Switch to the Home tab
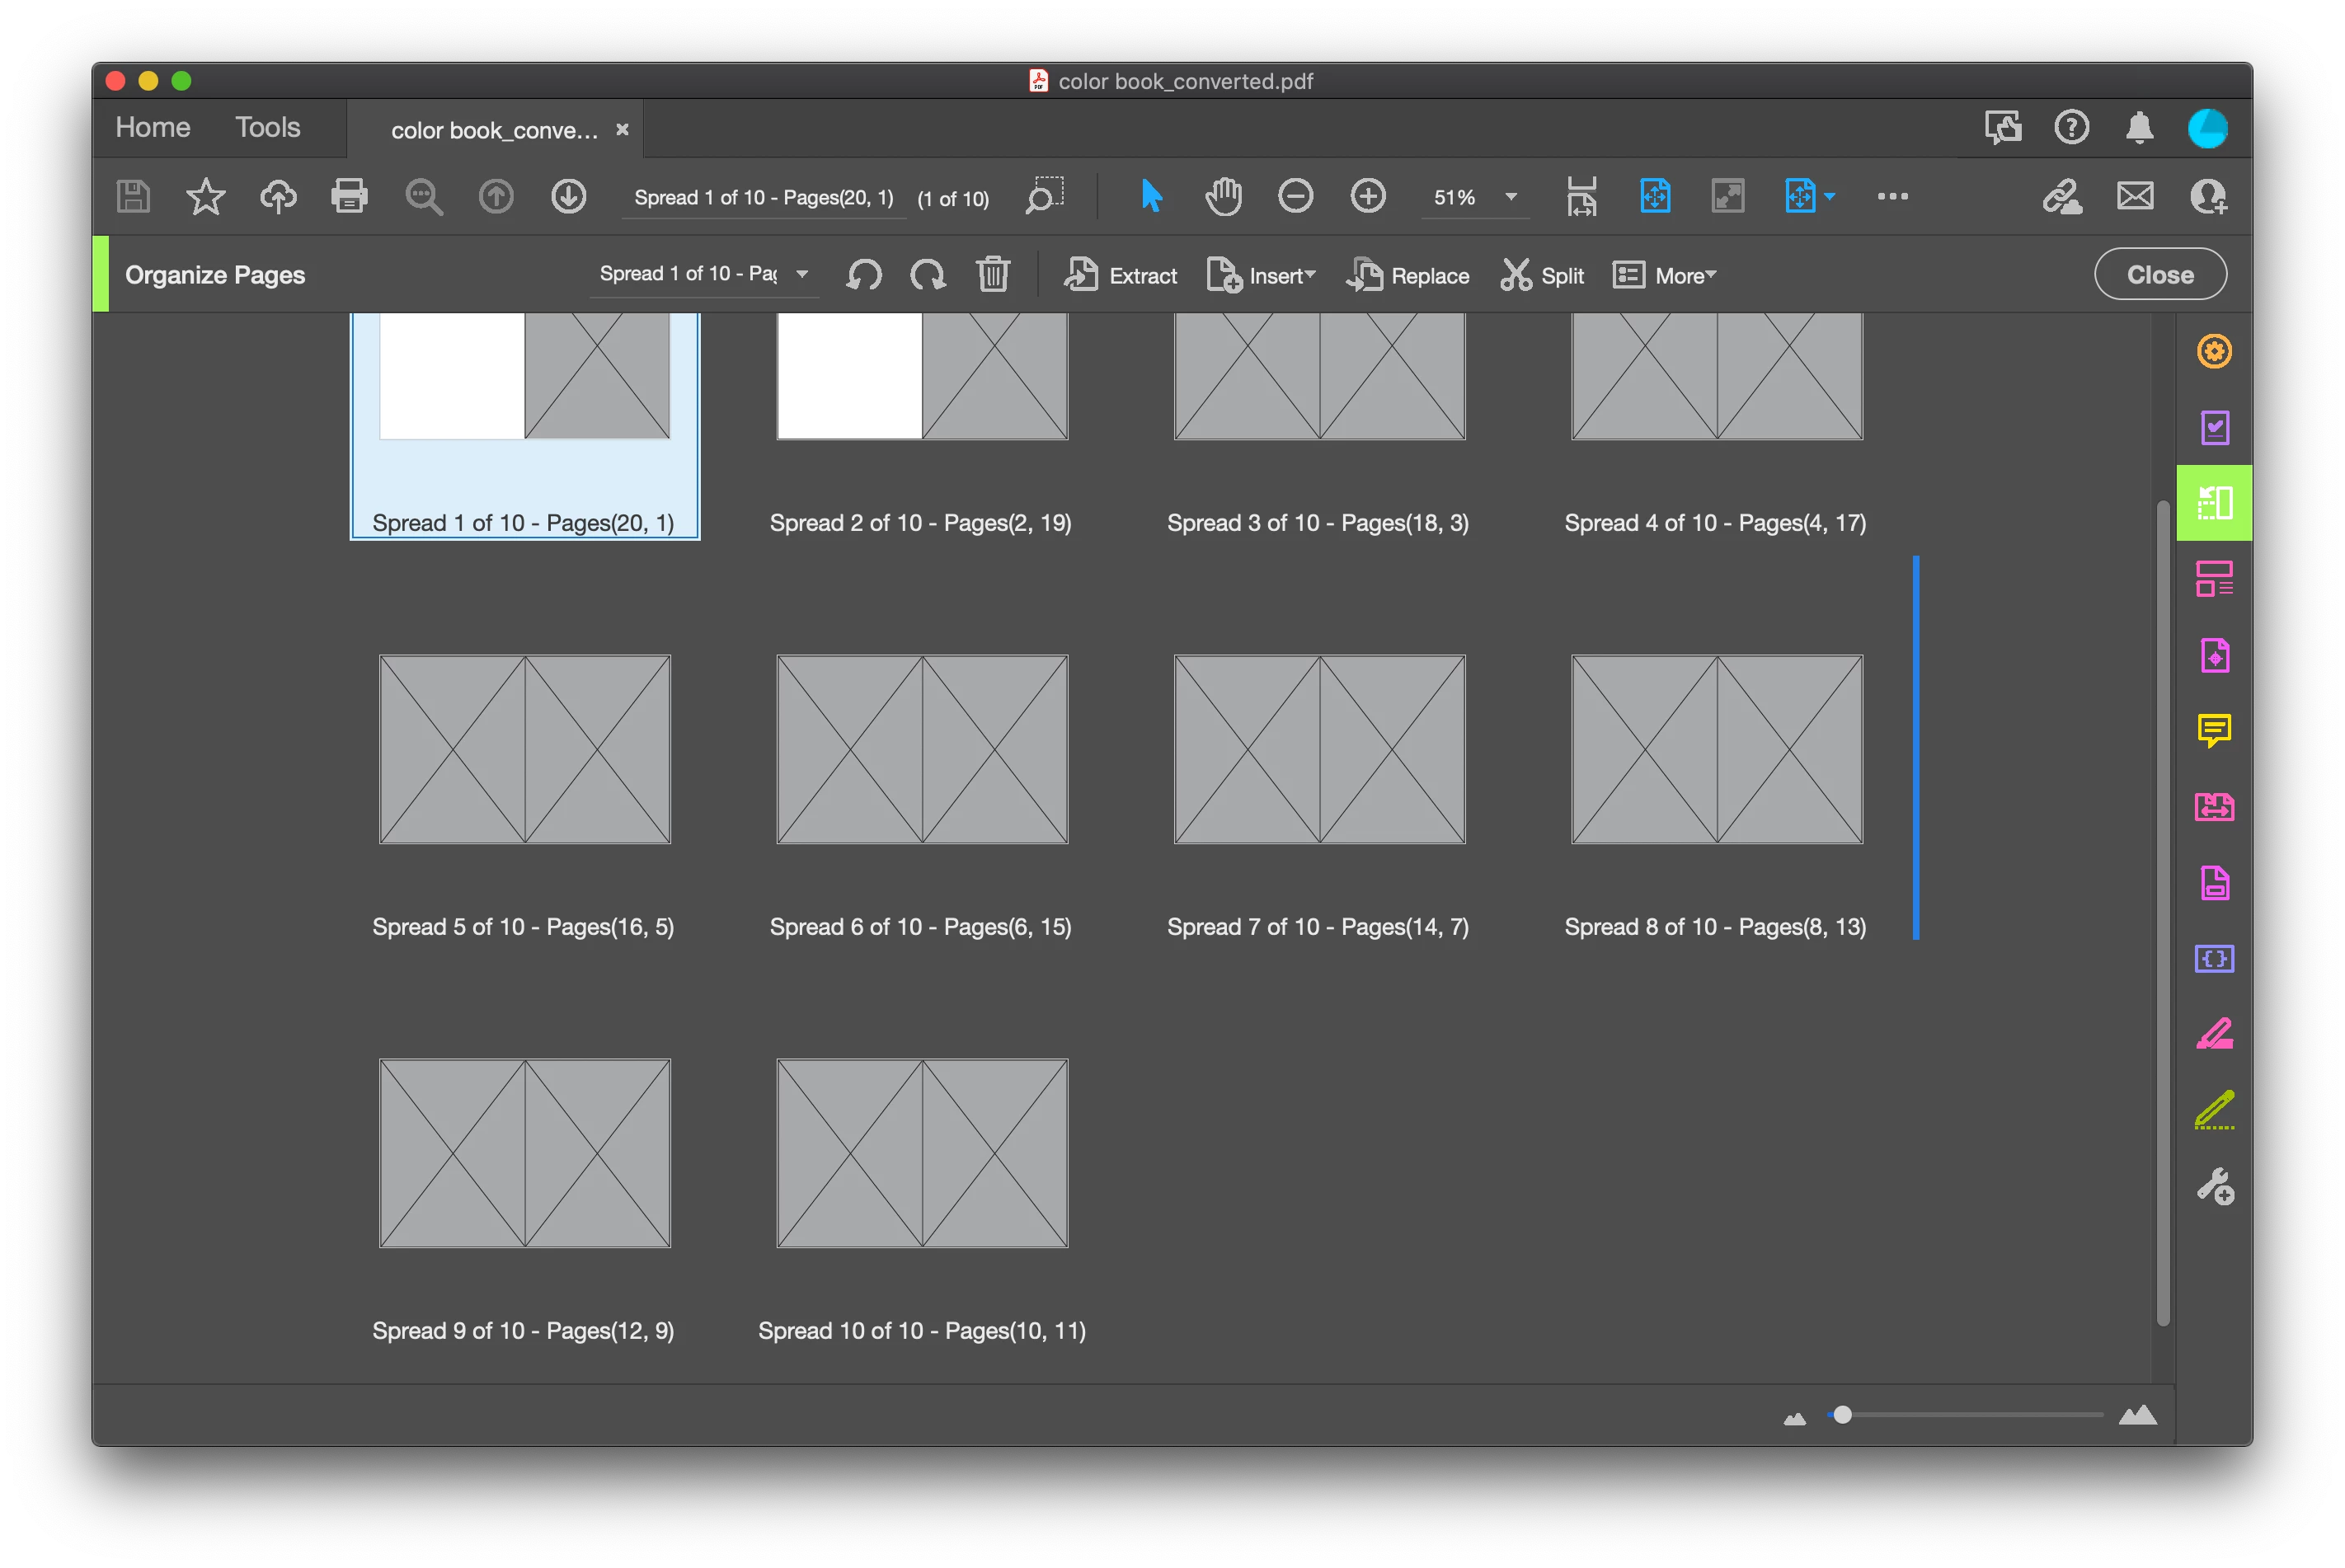 click(x=152, y=128)
